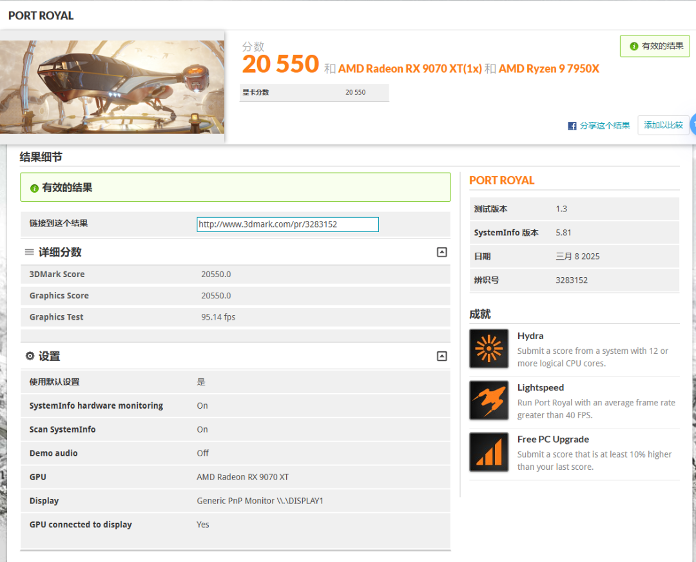Open the Port Royal benchmark thumbnail
Viewport: 696px width, 562px height.
click(x=112, y=87)
